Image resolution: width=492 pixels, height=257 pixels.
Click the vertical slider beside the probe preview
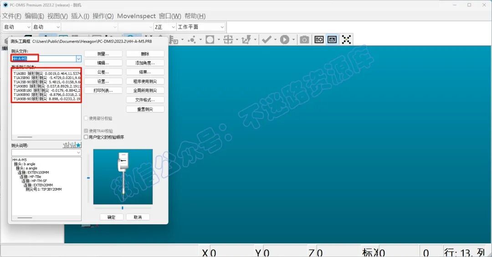(88, 178)
